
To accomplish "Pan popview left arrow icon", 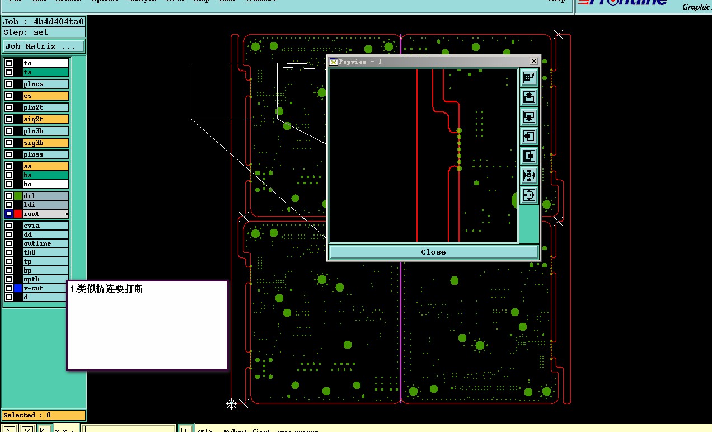I will coord(529,136).
